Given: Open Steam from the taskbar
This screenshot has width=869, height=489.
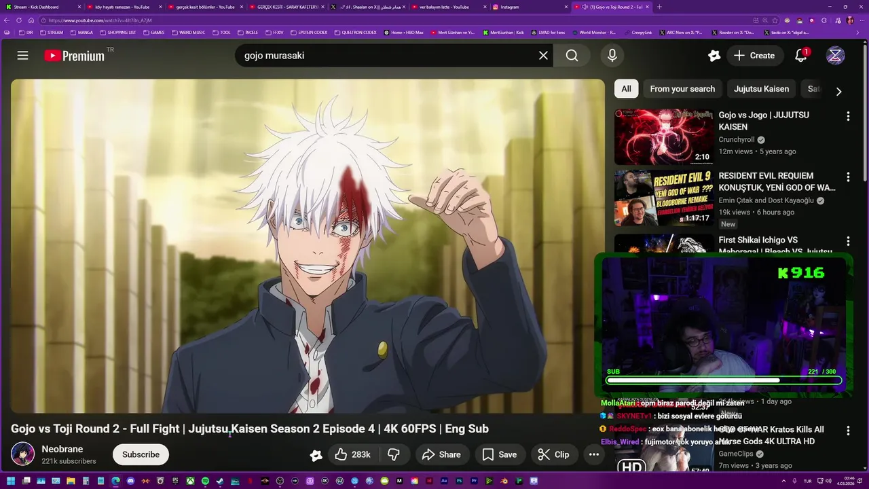Looking at the screenshot, I should (x=220, y=482).
